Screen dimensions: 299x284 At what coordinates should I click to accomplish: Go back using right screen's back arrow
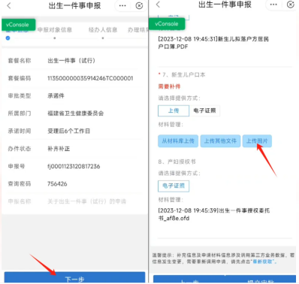click(158, 5)
